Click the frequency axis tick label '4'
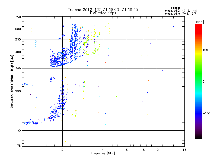The image size is (217, 163). pos(103,150)
